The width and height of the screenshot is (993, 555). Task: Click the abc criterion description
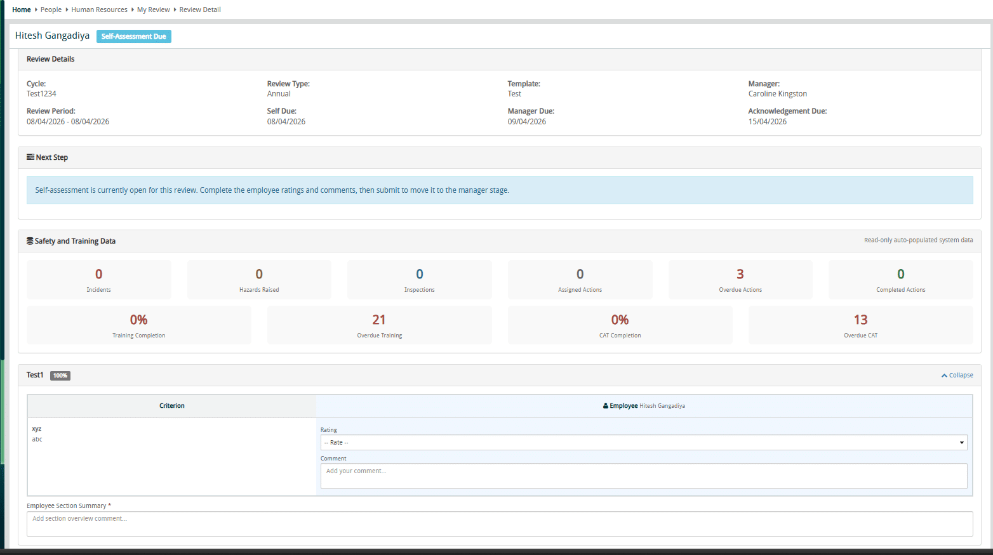[37, 439]
